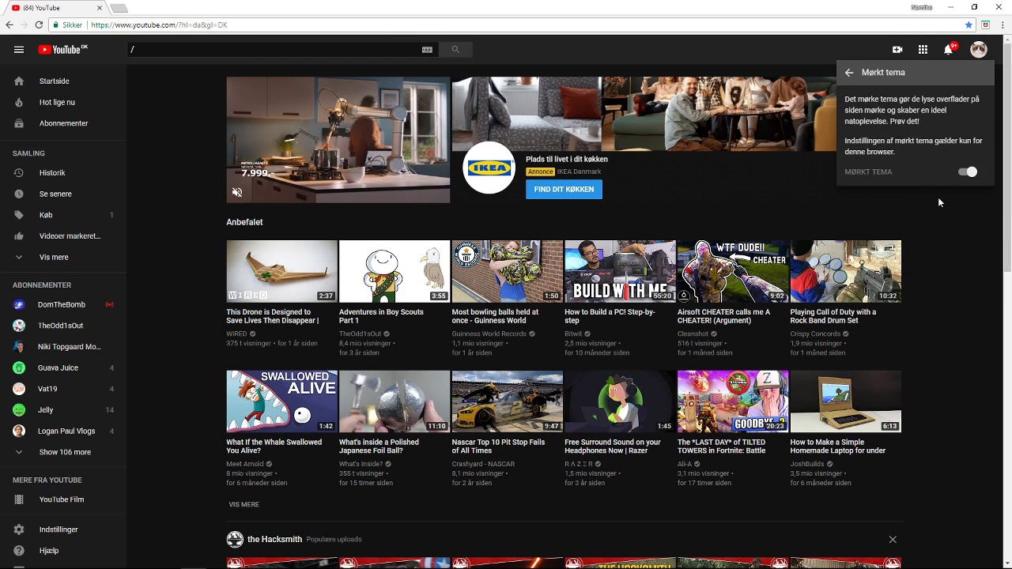
Task: Play the Homemade Laptop thumbnail
Action: click(x=845, y=401)
